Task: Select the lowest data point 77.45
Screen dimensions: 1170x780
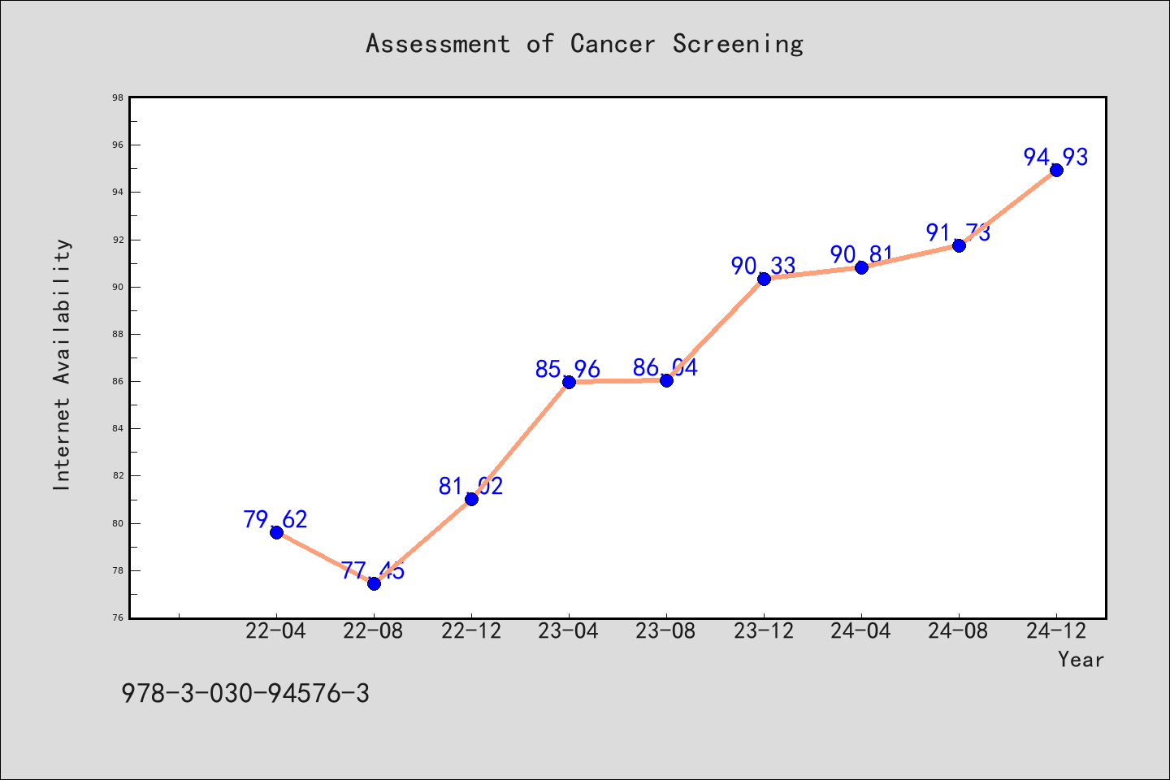Action: click(x=374, y=583)
